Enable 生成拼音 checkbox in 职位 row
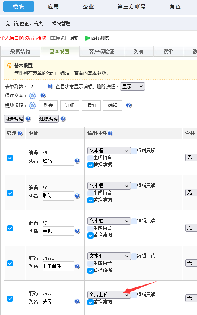Viewport: 197px width, 315px height. [90, 193]
